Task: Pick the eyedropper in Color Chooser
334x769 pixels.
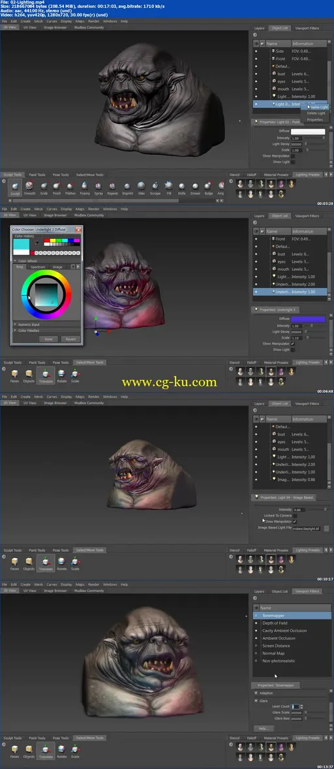Action: pyautogui.click(x=37, y=243)
